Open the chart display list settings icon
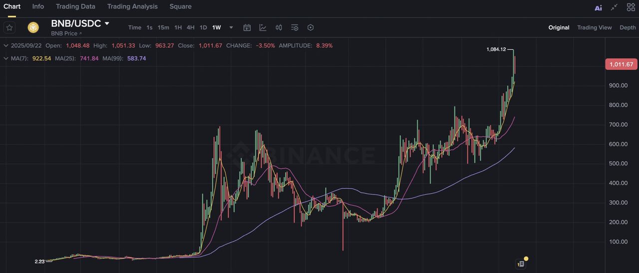The height and width of the screenshot is (273, 639). point(295,27)
